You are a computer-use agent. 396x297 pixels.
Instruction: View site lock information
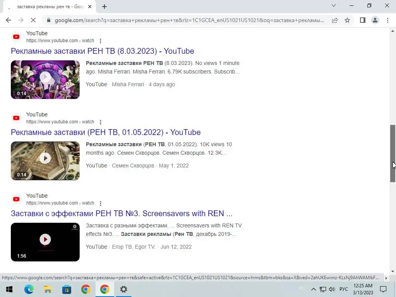click(x=49, y=20)
